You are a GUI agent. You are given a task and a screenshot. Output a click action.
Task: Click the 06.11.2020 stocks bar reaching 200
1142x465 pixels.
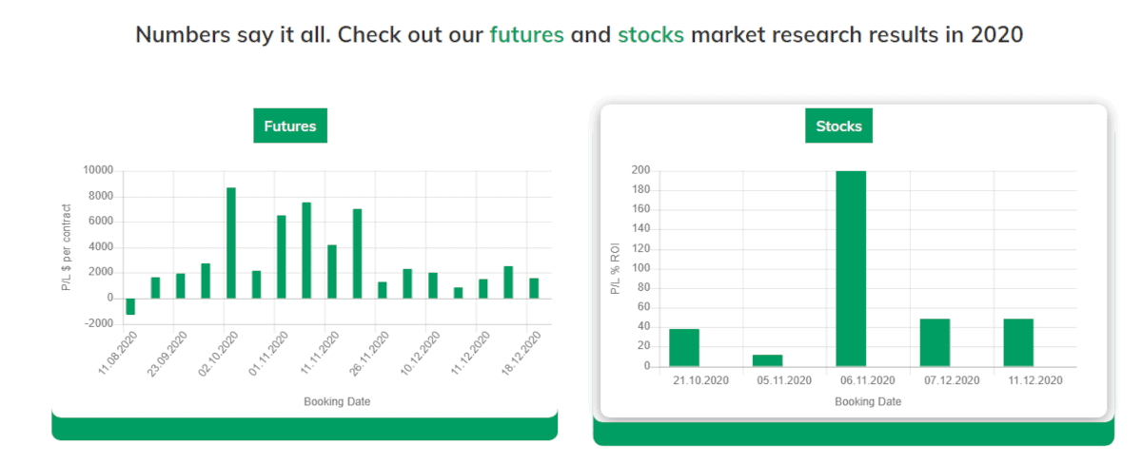852,268
